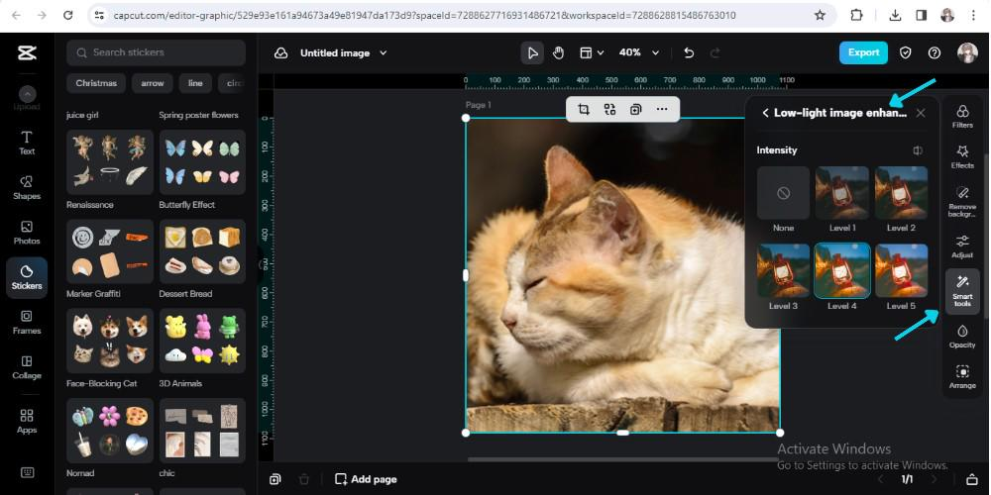
Task: Open Smart tools panel
Action: (x=962, y=291)
